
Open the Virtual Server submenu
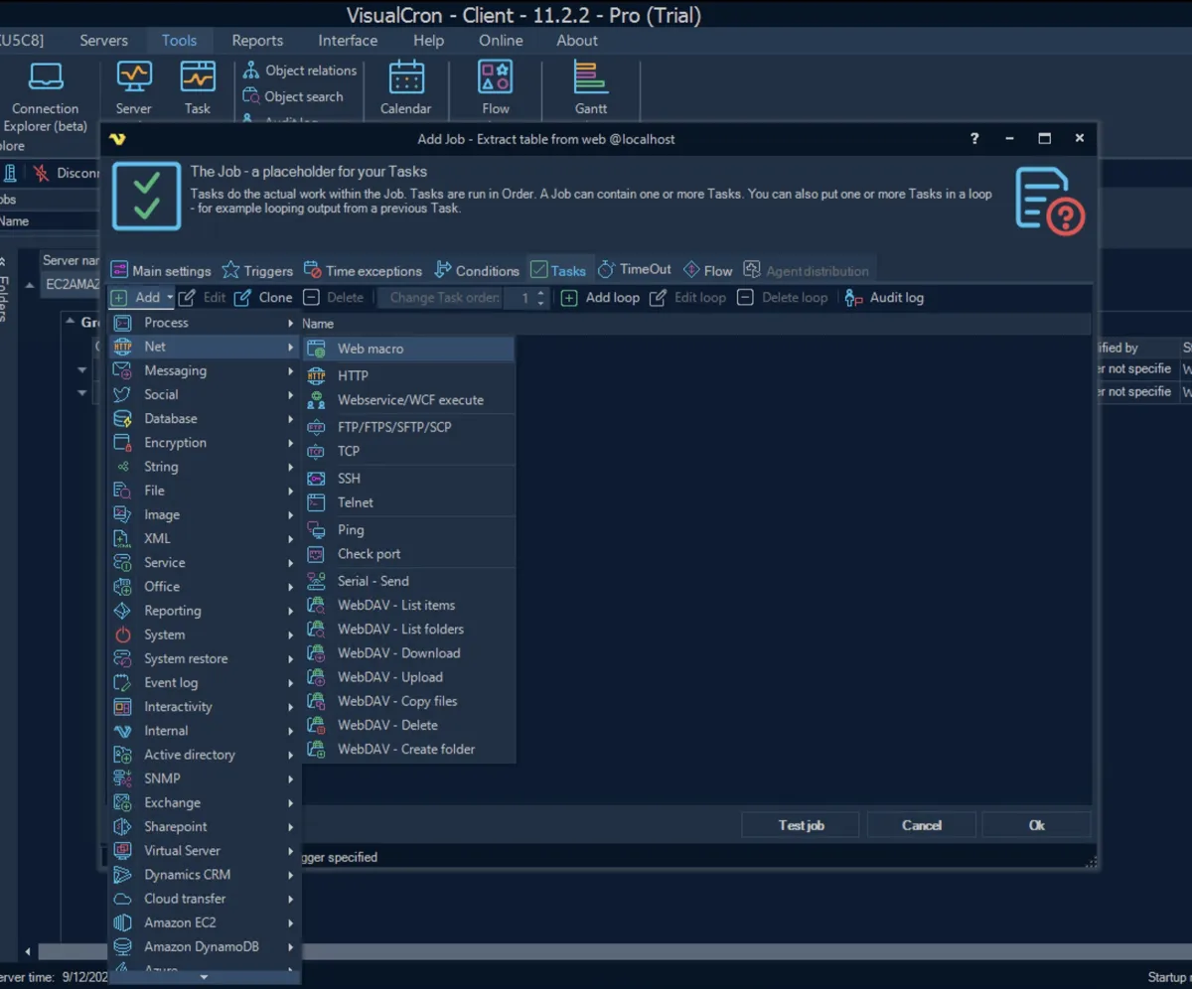tap(205, 851)
